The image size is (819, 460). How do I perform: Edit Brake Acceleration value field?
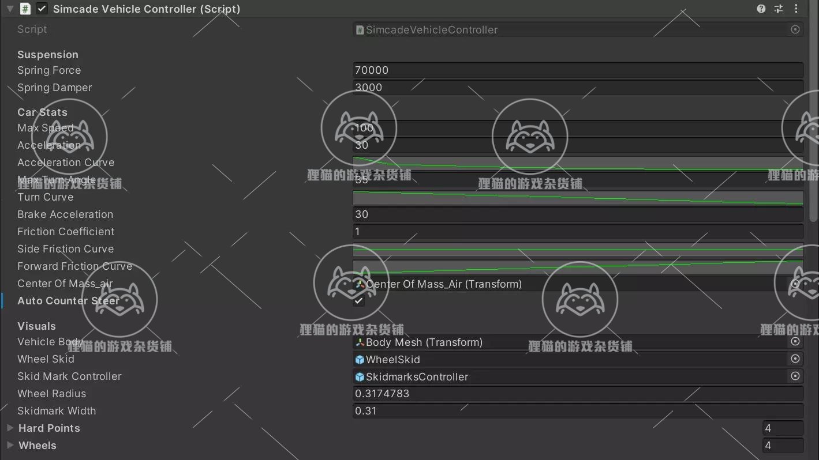[578, 214]
